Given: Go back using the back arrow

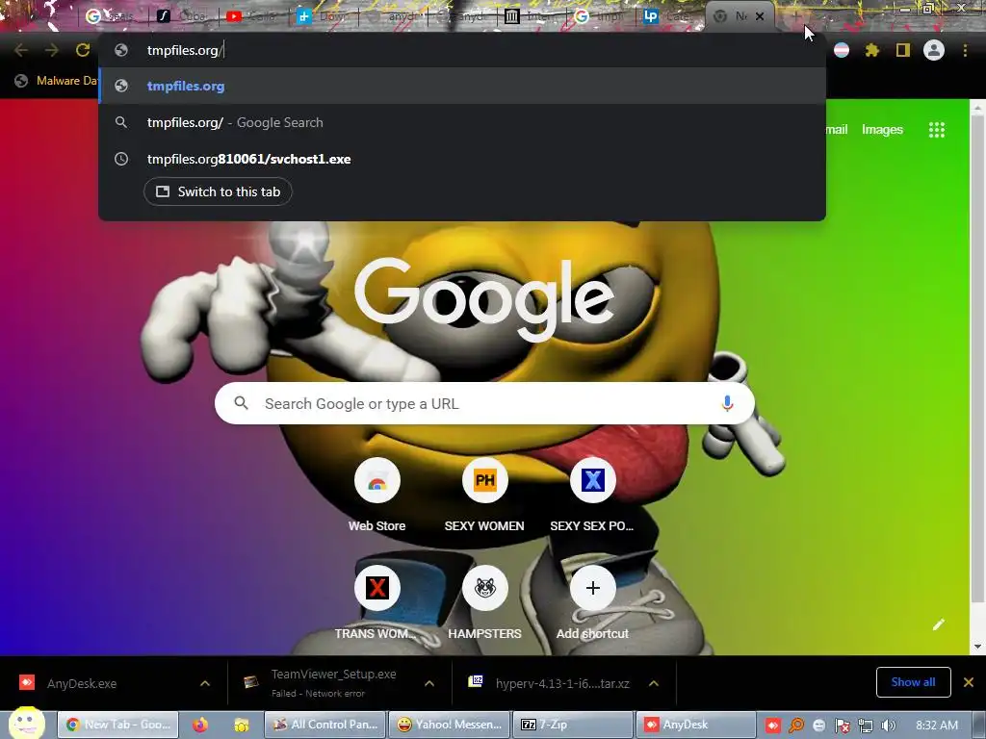Looking at the screenshot, I should (21, 50).
